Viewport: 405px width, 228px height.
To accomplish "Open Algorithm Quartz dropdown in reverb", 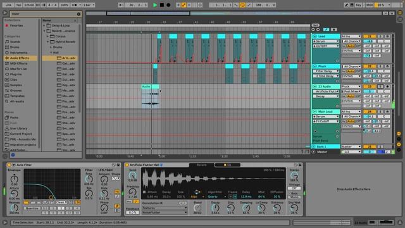I will click(216, 197).
